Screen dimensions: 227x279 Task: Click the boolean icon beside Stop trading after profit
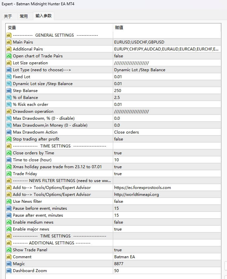click(x=9, y=139)
